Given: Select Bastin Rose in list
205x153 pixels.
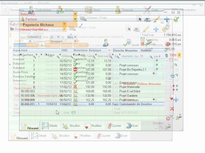Looking at the screenshot, I should [20, 72].
